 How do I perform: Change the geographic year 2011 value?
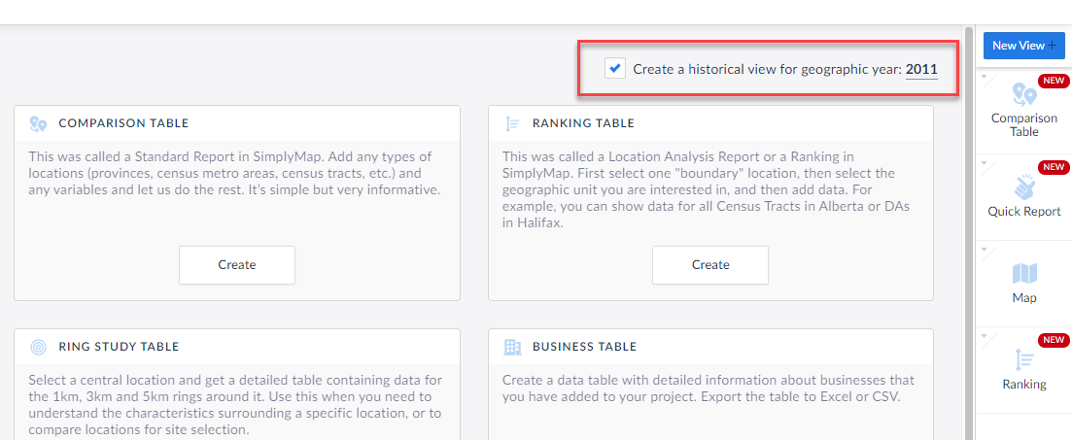[921, 69]
